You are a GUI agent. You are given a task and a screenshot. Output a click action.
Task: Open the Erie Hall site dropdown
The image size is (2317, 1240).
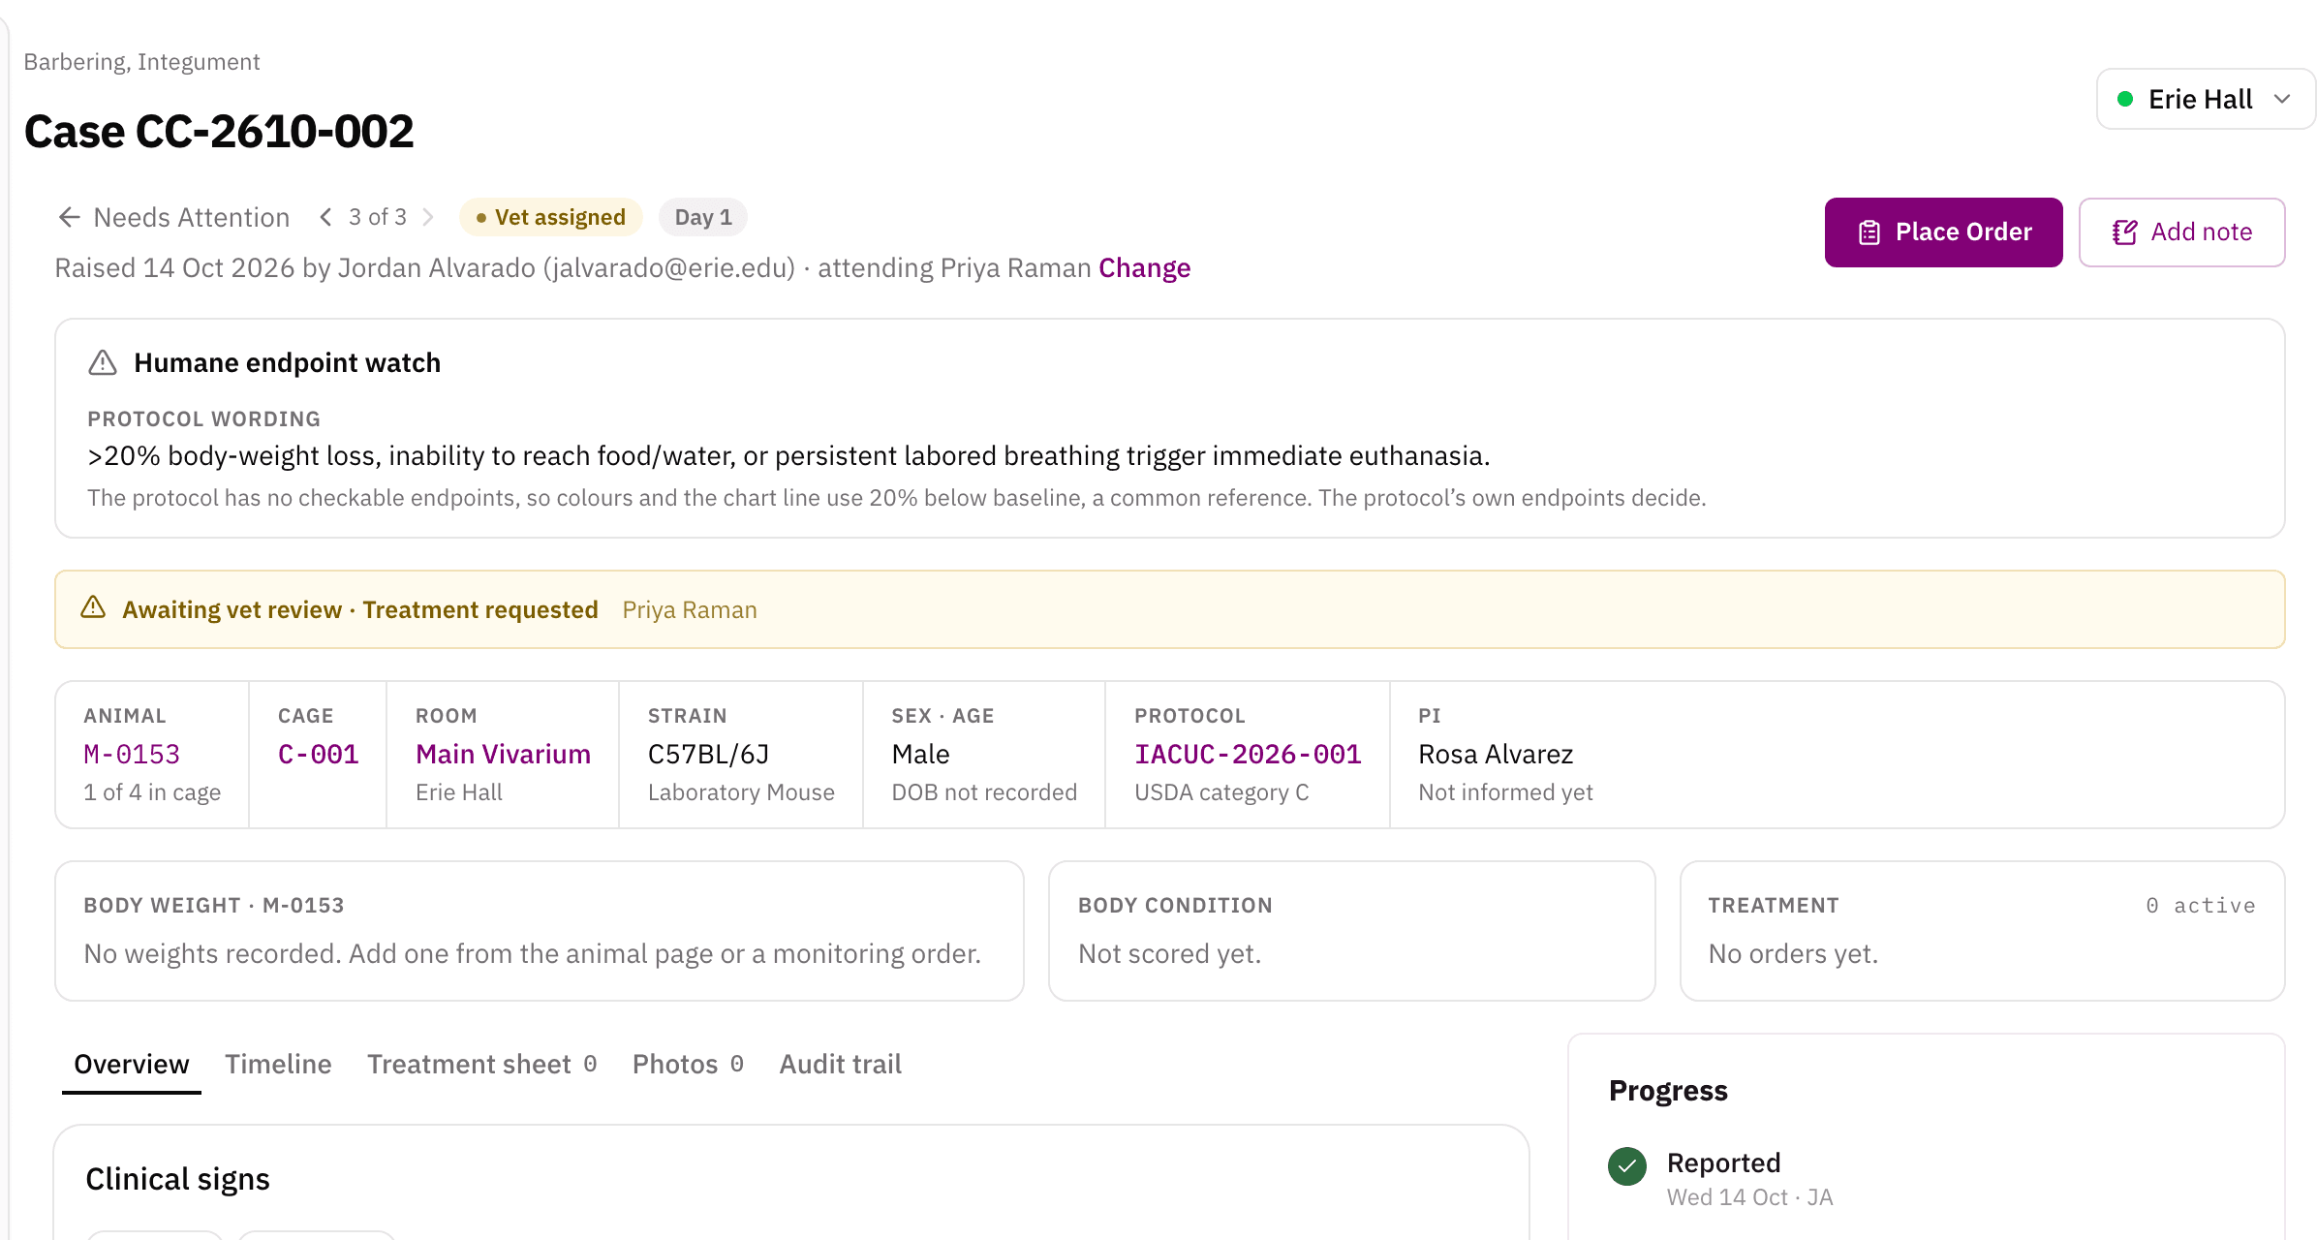[x=2206, y=99]
